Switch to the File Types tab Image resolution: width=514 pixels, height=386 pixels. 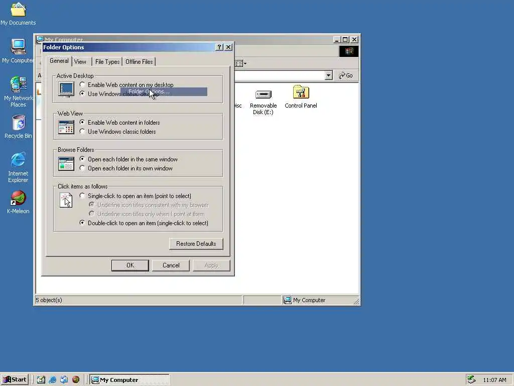coord(107,62)
